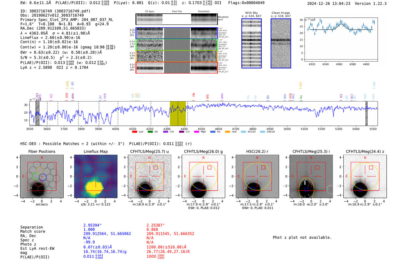Viewport: 407px width, 277px height.
Task: Click the Match score row label
Action: pyautogui.click(x=33, y=232)
